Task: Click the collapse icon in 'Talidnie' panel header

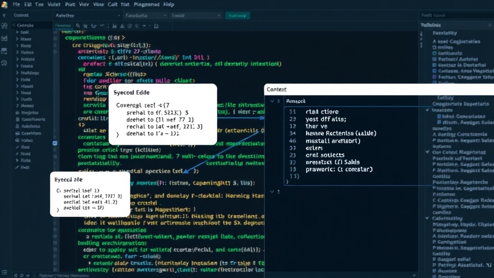Action: (x=489, y=25)
